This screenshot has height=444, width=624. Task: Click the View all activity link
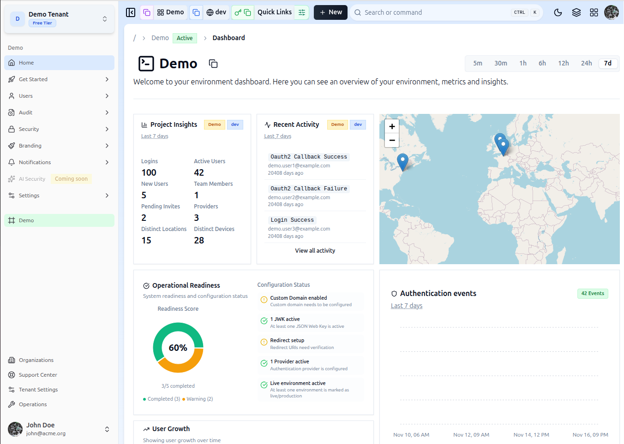(x=315, y=250)
